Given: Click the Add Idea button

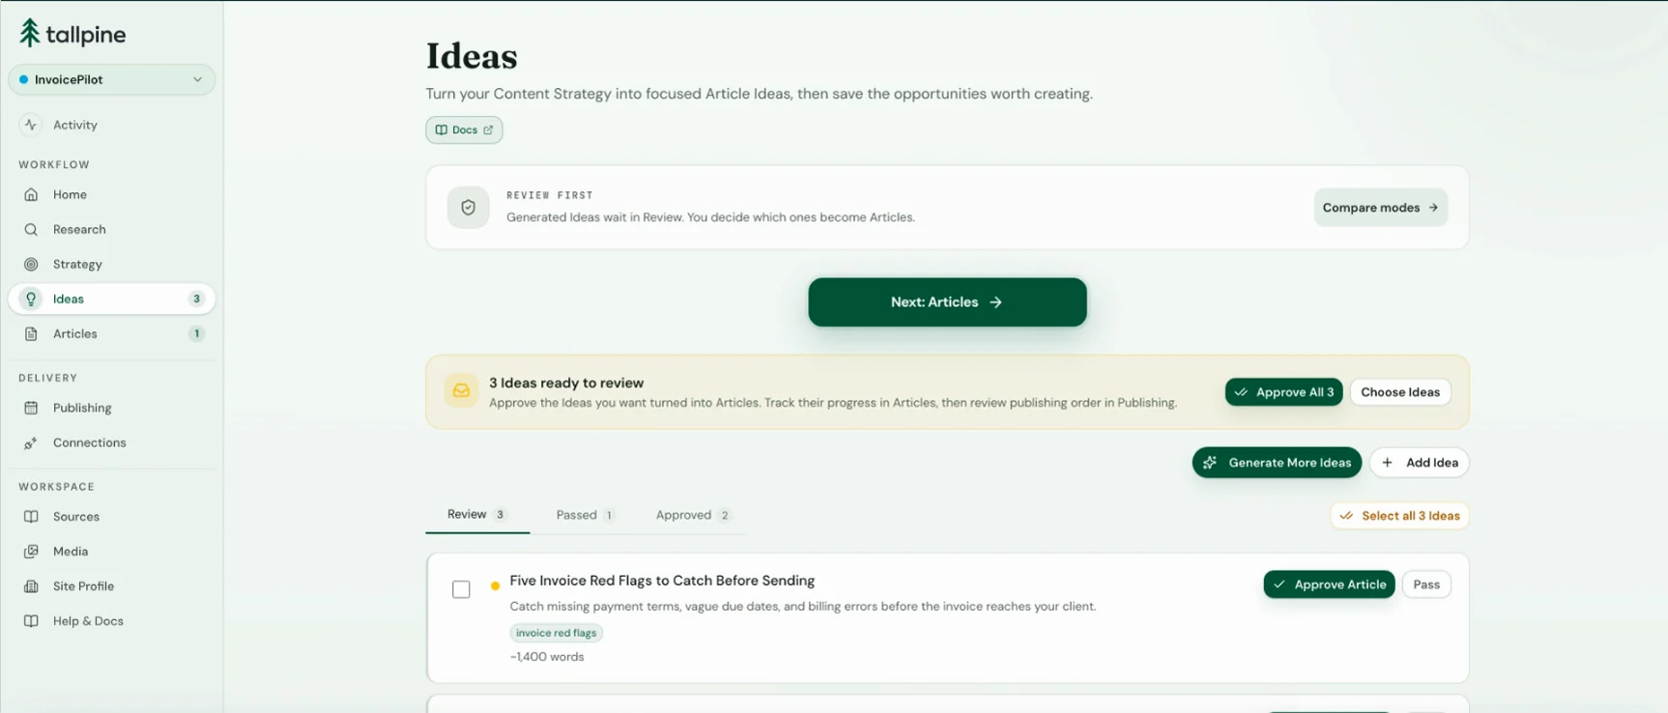Looking at the screenshot, I should (x=1420, y=463).
